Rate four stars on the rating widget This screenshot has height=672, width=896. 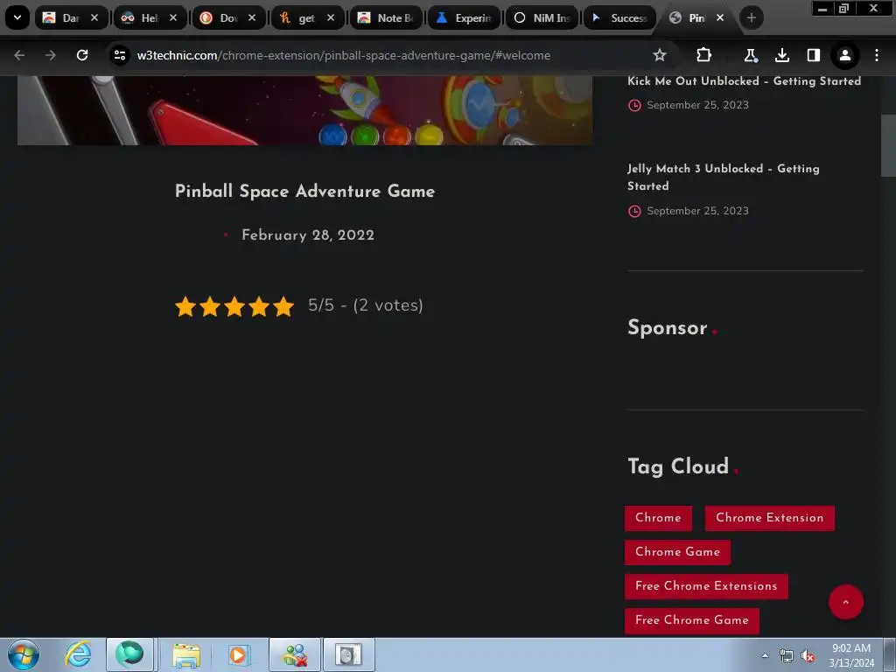coord(259,306)
